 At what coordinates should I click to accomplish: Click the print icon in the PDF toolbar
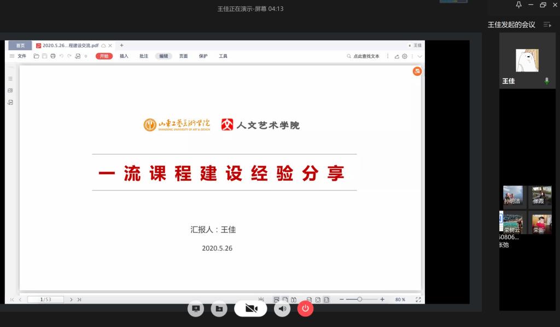tap(53, 56)
